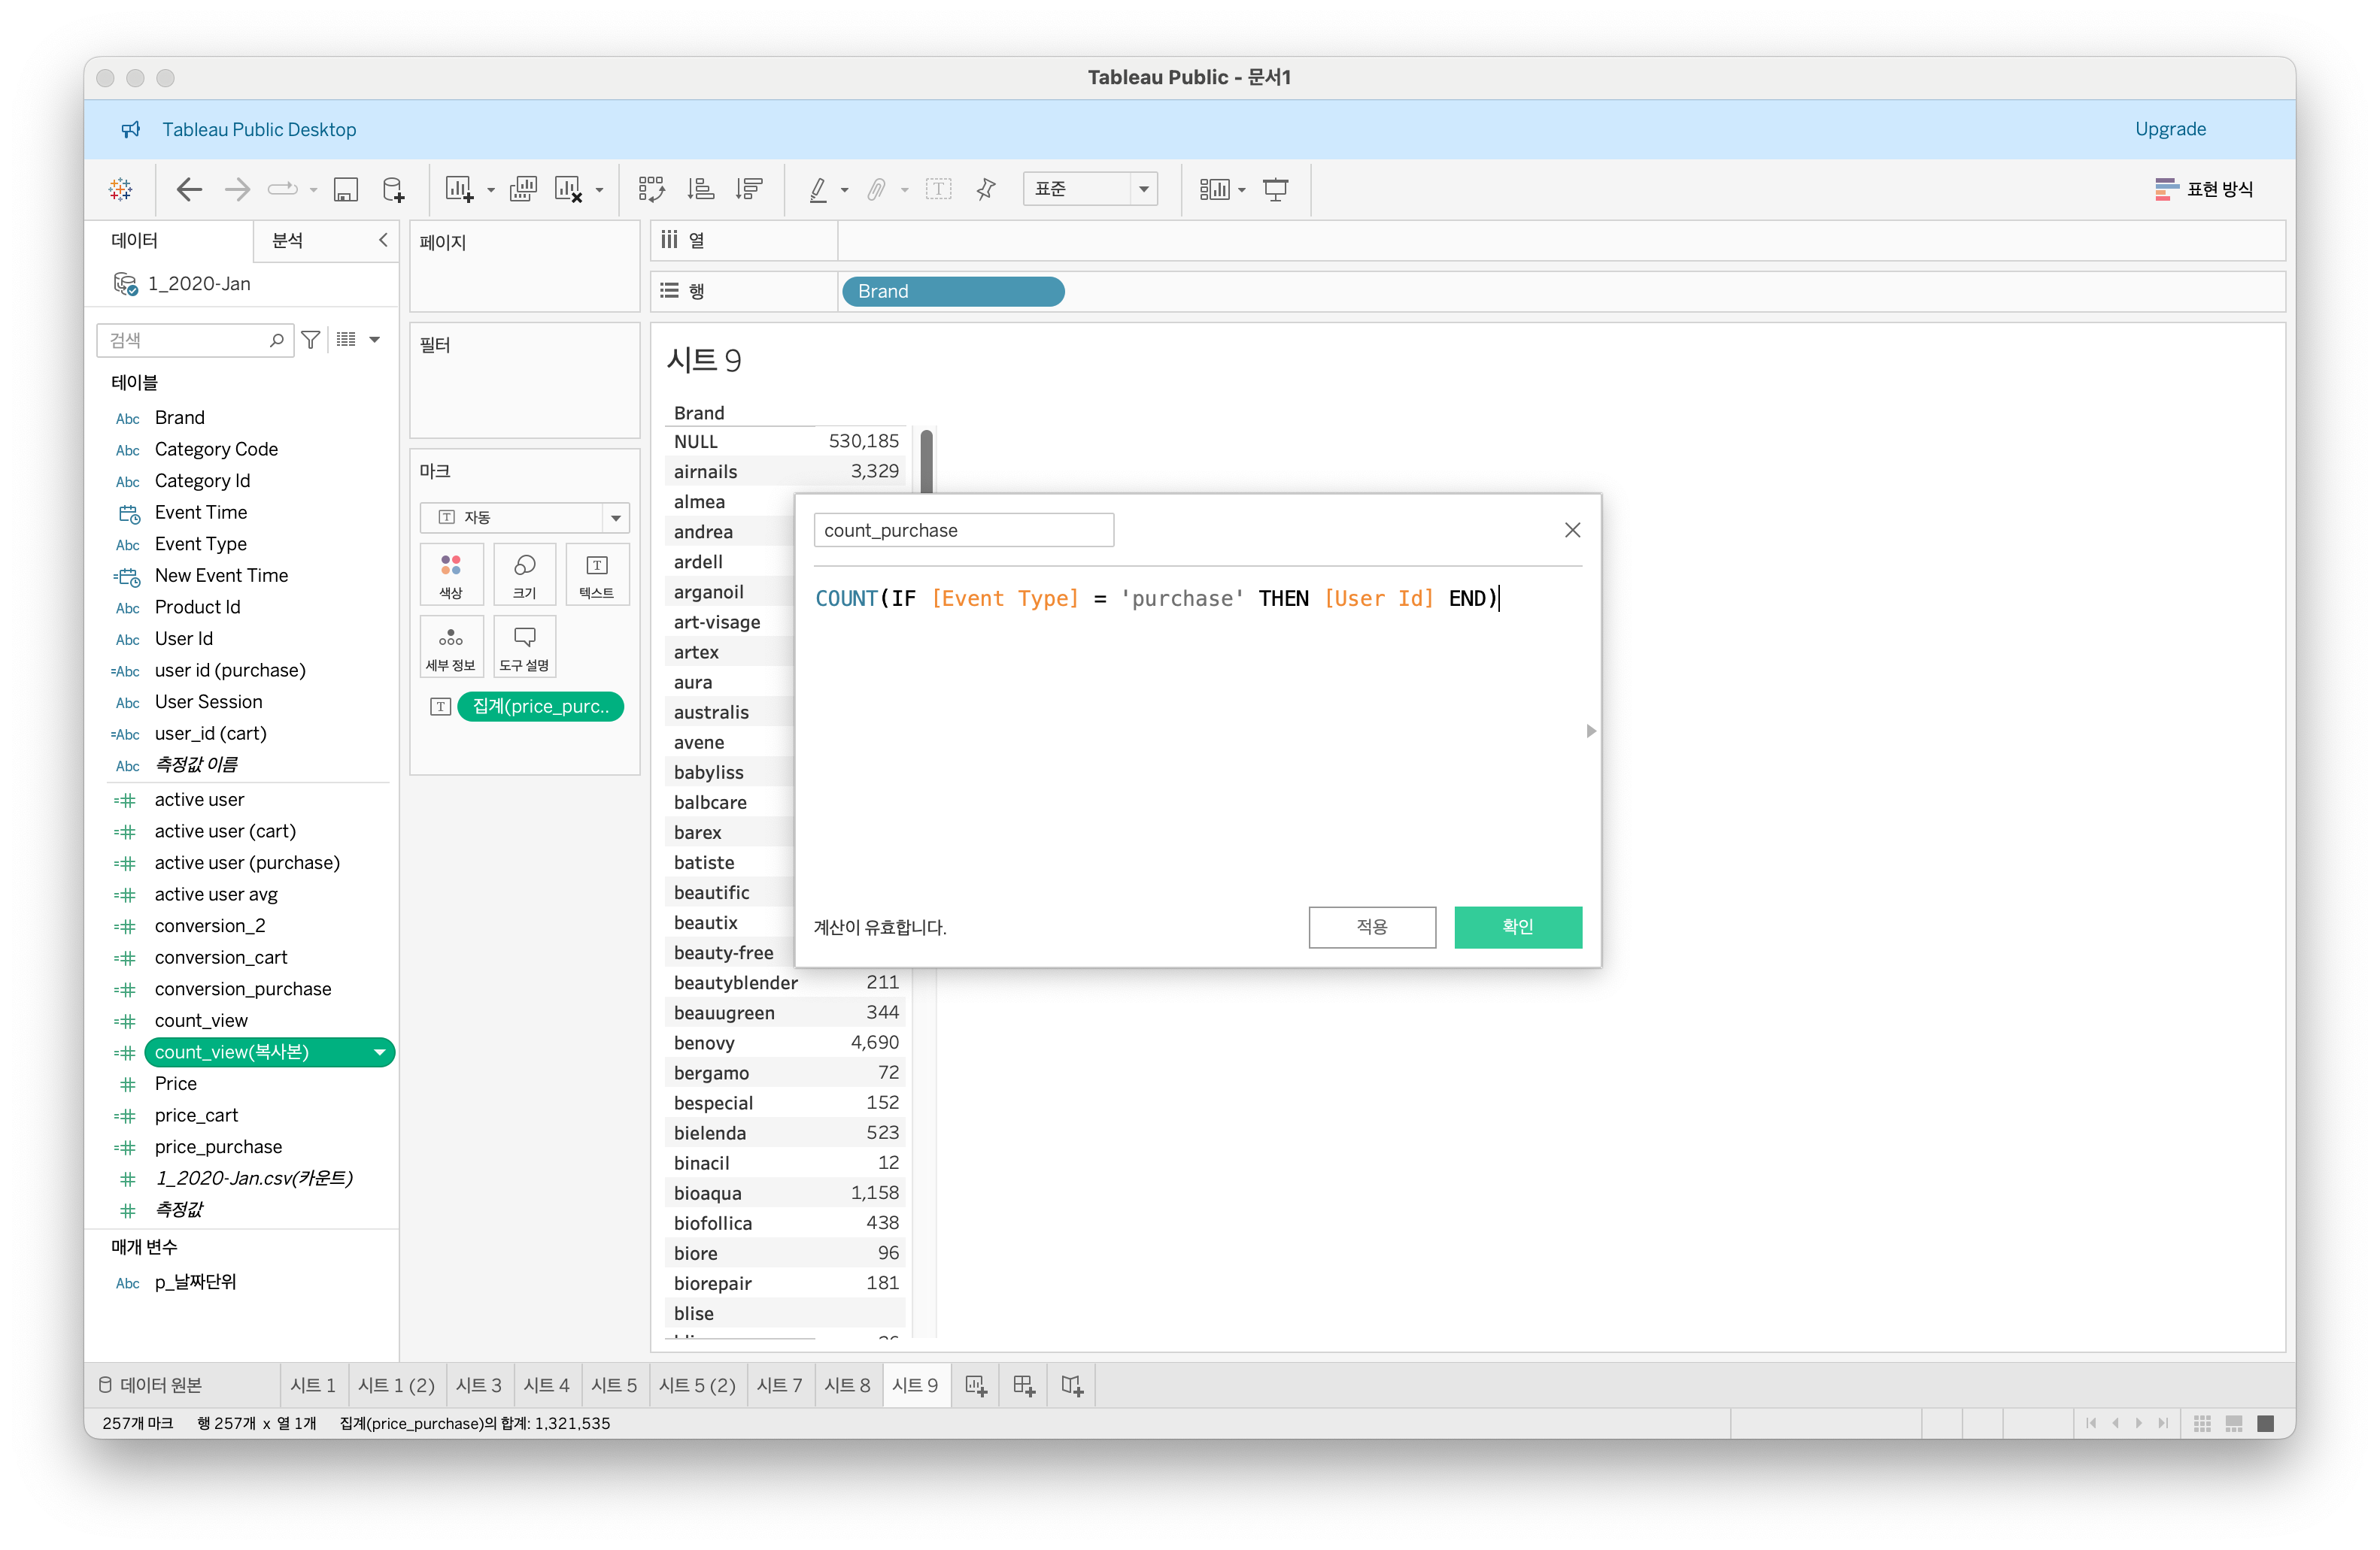Click the swap rows and columns icon
The height and width of the screenshot is (1550, 2380).
(x=652, y=190)
